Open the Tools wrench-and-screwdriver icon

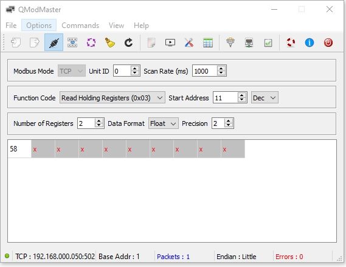click(189, 43)
